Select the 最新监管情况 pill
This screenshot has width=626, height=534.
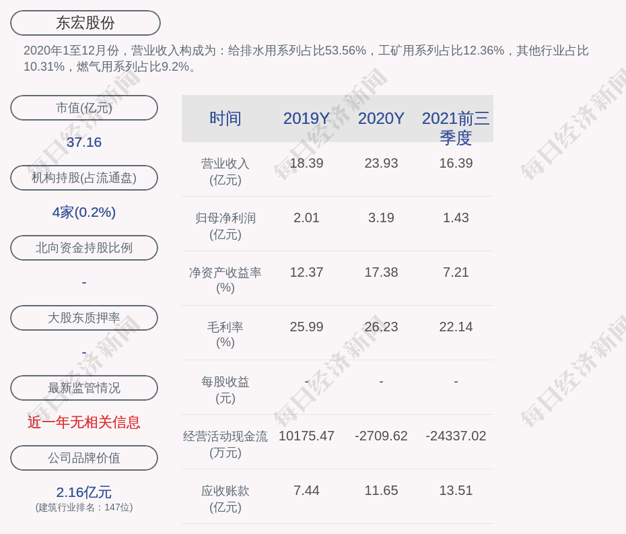84,388
